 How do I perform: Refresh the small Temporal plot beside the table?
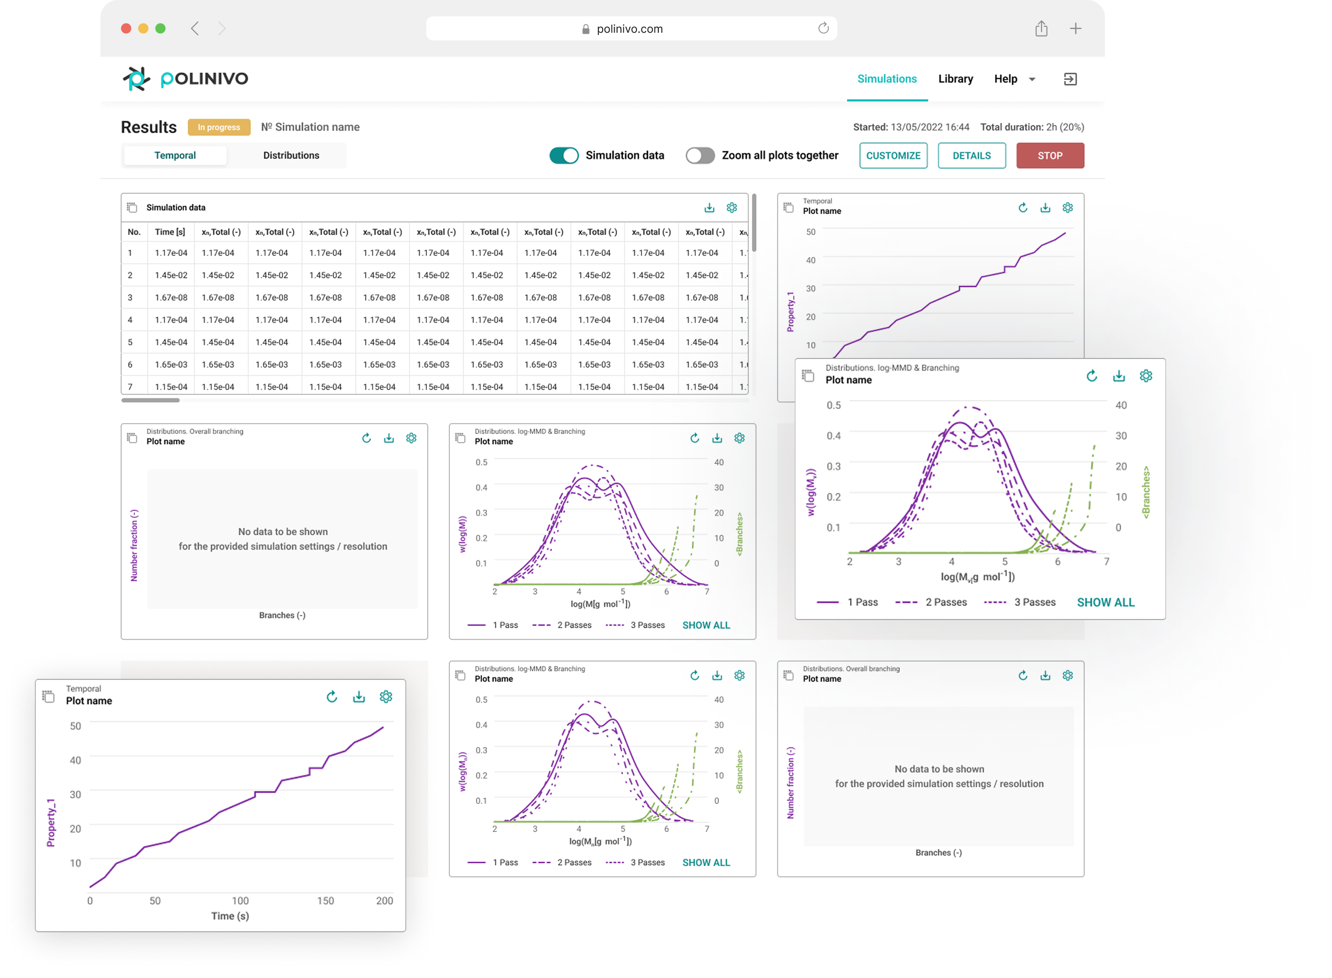(1022, 208)
